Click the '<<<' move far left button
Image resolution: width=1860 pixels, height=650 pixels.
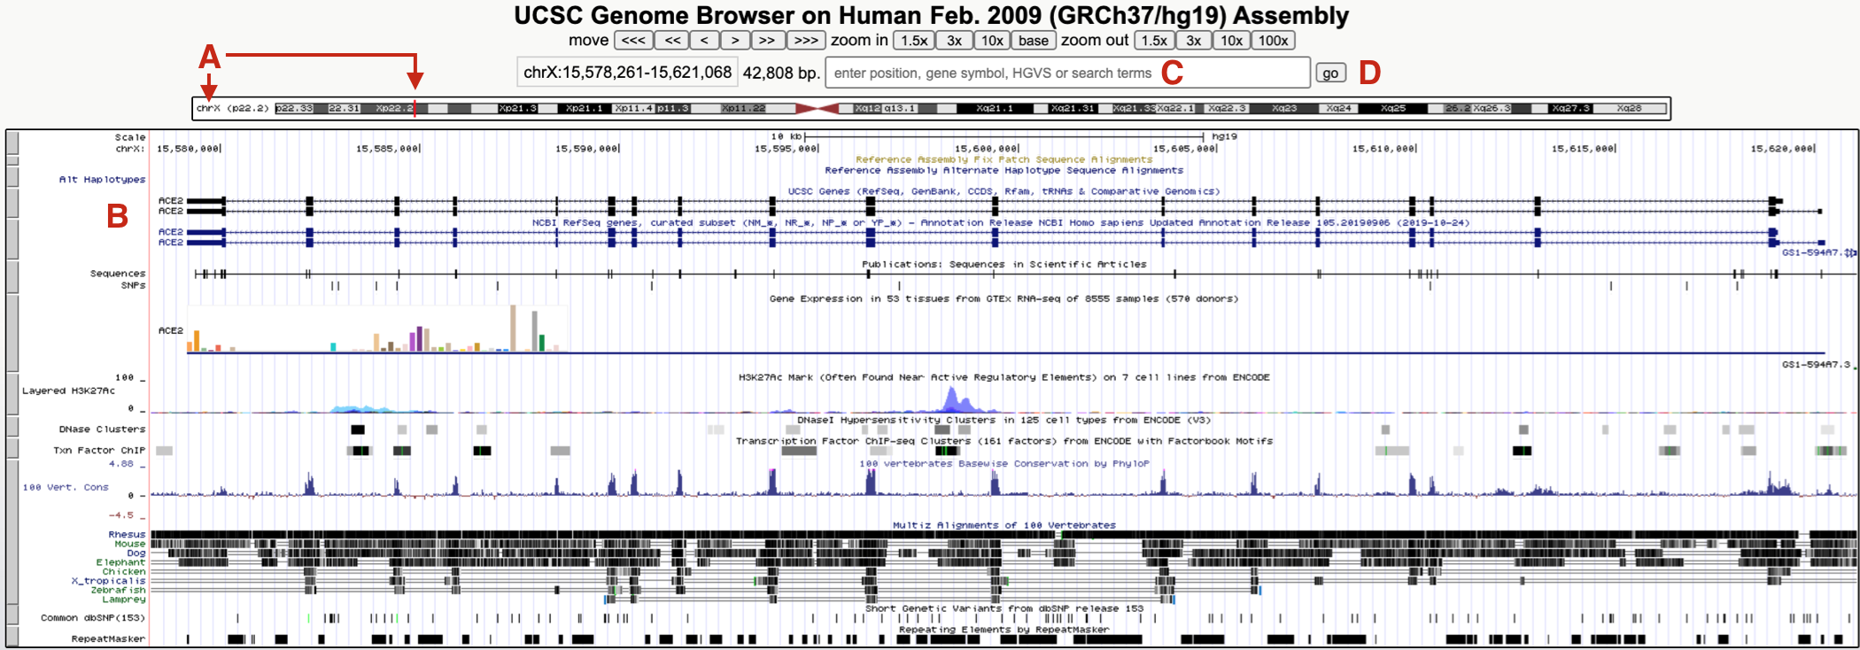633,41
